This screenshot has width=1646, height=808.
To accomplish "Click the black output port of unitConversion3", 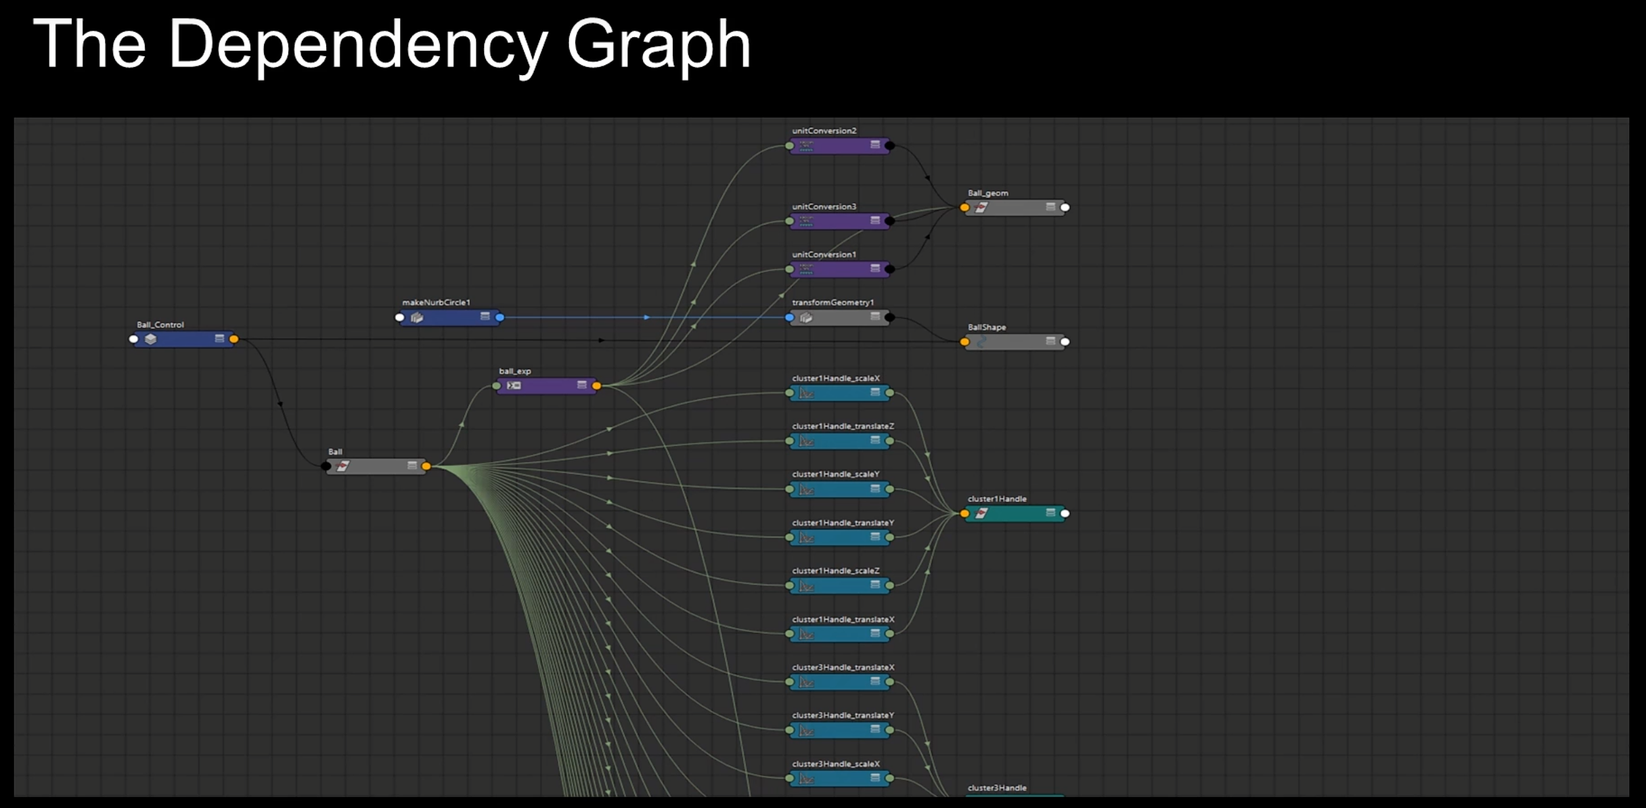I will click(x=890, y=221).
